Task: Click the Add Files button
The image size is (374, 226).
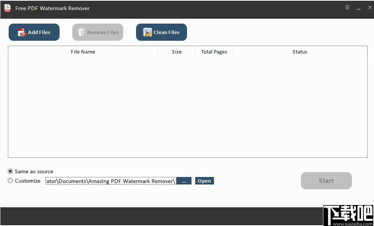Action: tap(34, 32)
